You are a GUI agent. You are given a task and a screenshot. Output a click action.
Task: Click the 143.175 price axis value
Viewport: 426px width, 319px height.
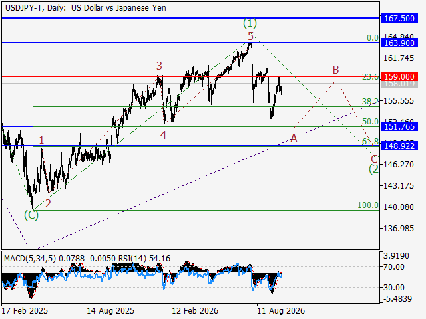(x=399, y=186)
